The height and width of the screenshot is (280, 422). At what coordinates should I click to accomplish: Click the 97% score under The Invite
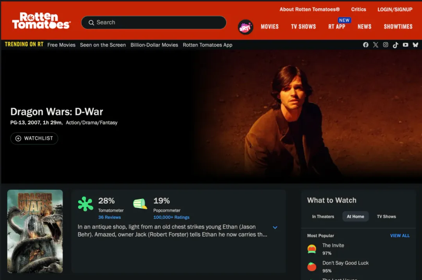pos(327,253)
